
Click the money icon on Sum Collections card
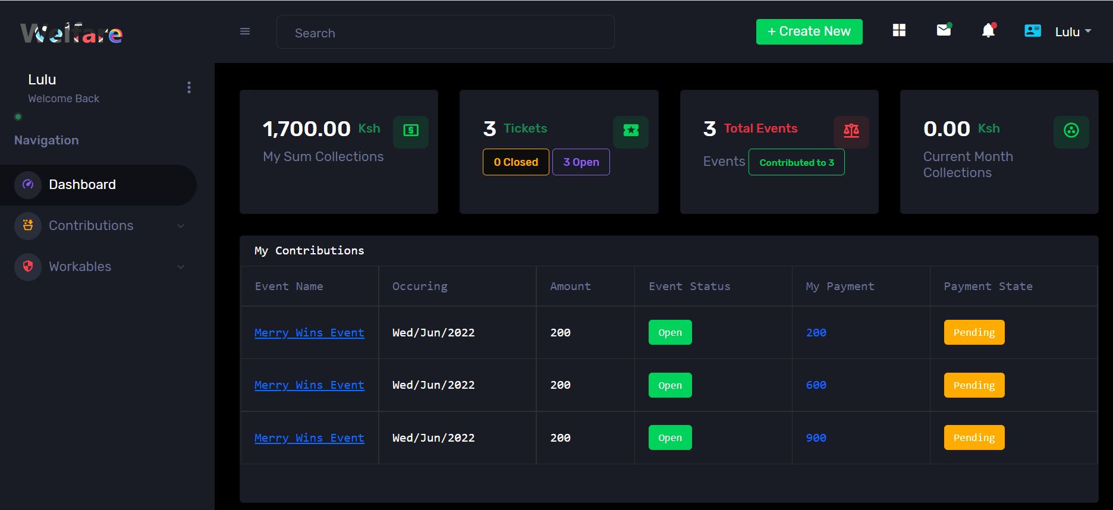411,131
